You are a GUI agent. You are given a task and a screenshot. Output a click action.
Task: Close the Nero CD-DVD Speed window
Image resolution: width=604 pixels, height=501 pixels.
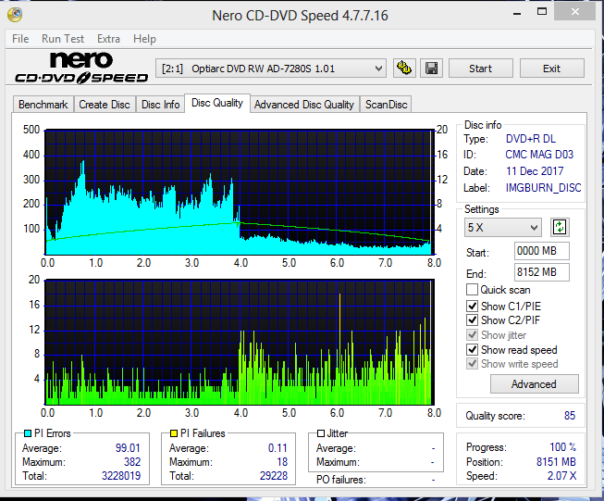(575, 12)
